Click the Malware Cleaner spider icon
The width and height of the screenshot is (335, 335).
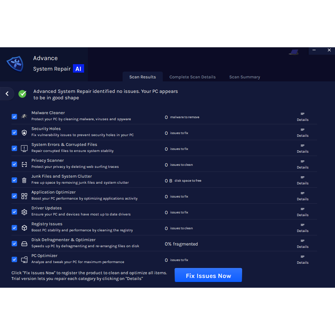point(24,117)
